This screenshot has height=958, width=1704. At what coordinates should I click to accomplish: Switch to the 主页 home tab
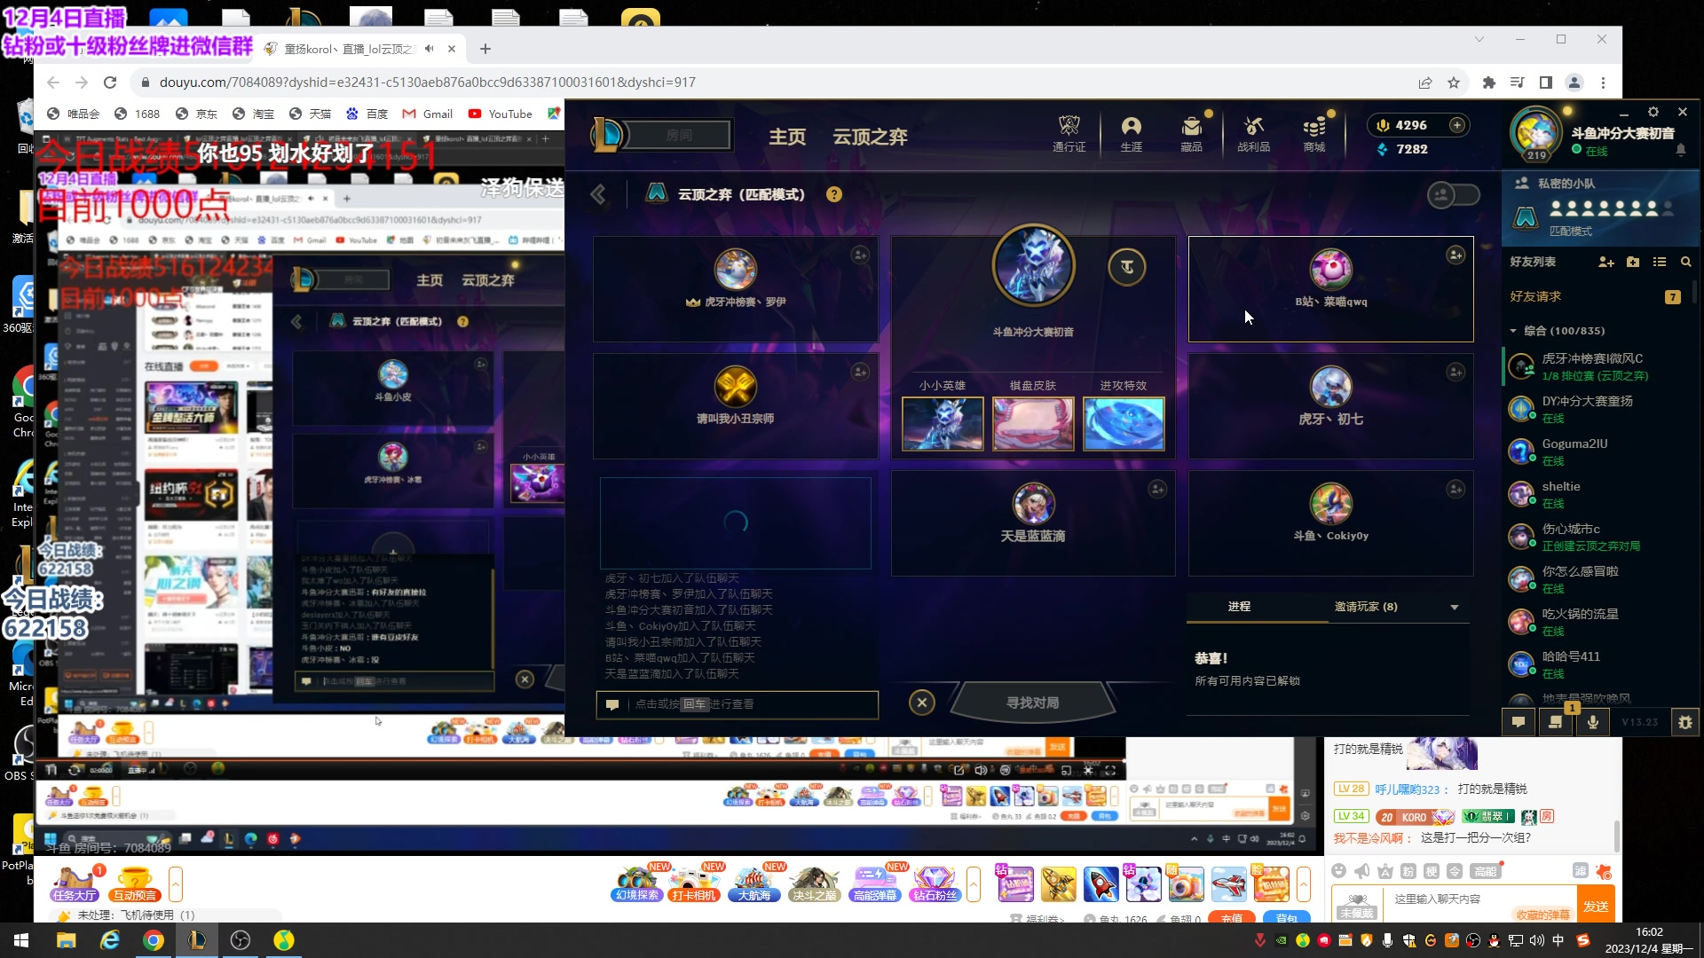pos(786,137)
